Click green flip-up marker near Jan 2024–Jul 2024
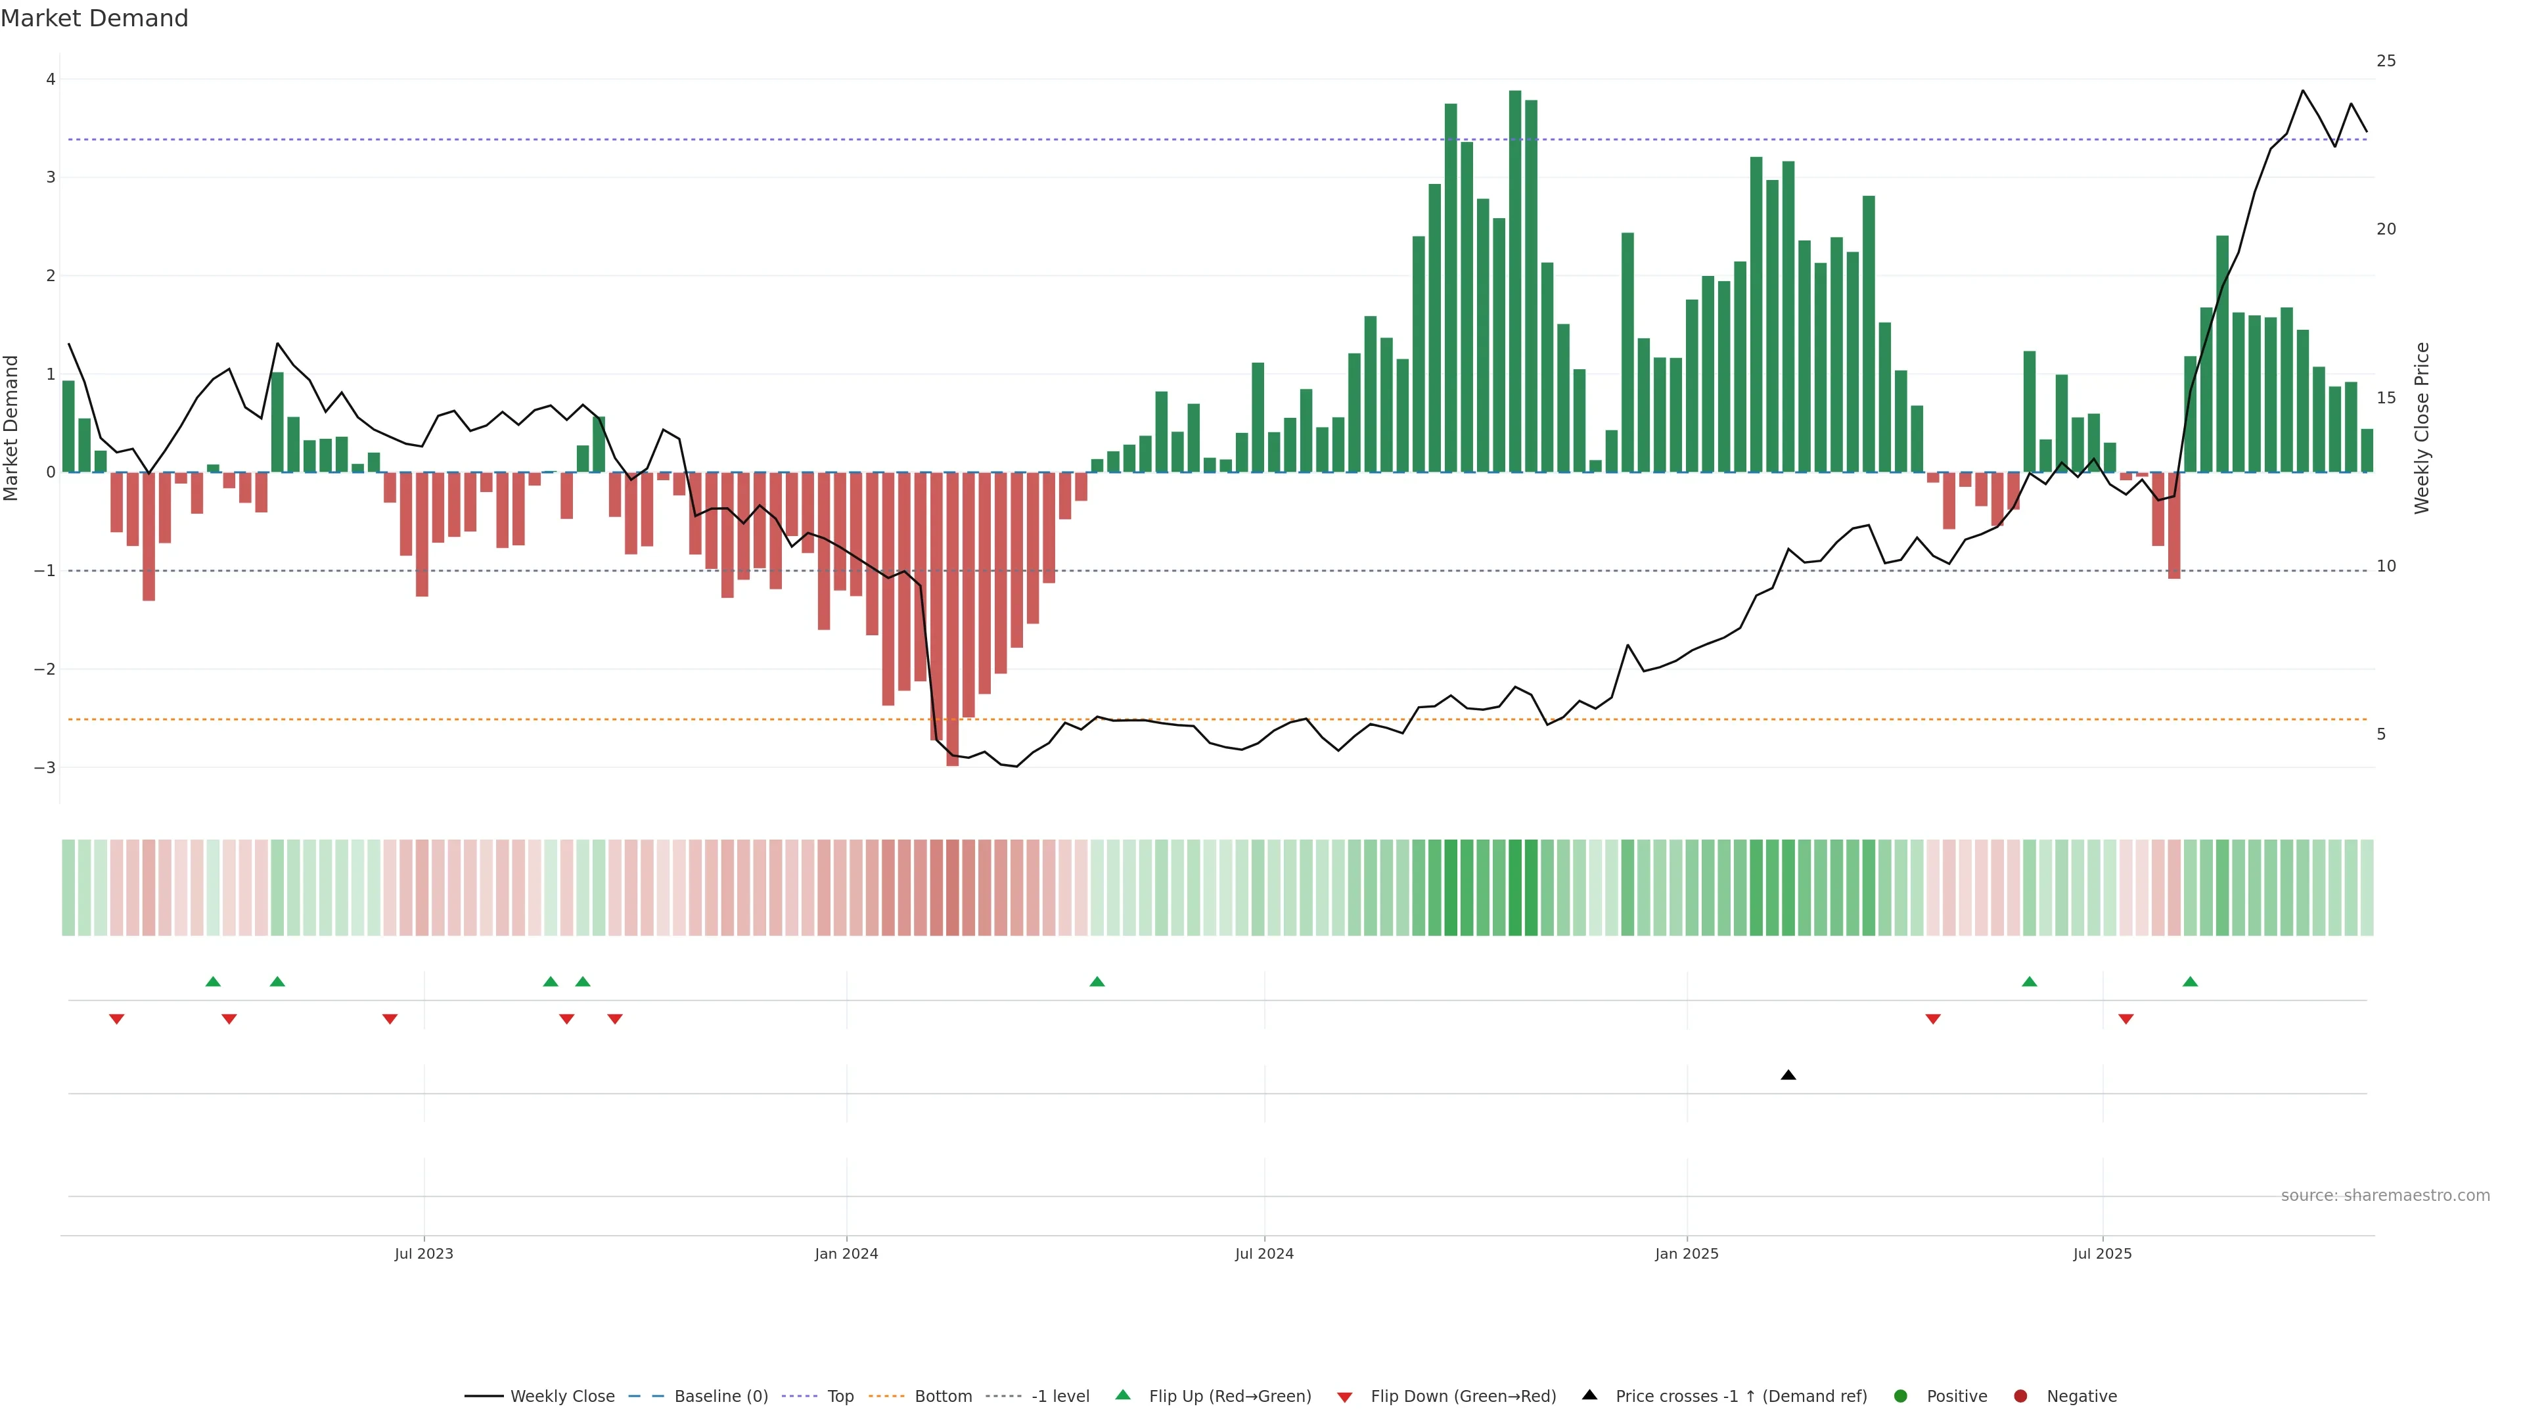The height and width of the screenshot is (1419, 2523). 1097,982
